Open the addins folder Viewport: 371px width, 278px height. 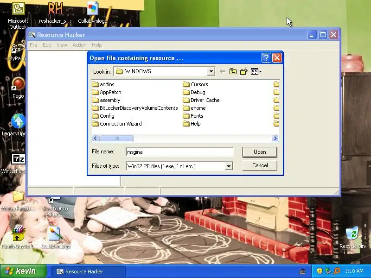pyautogui.click(x=103, y=84)
